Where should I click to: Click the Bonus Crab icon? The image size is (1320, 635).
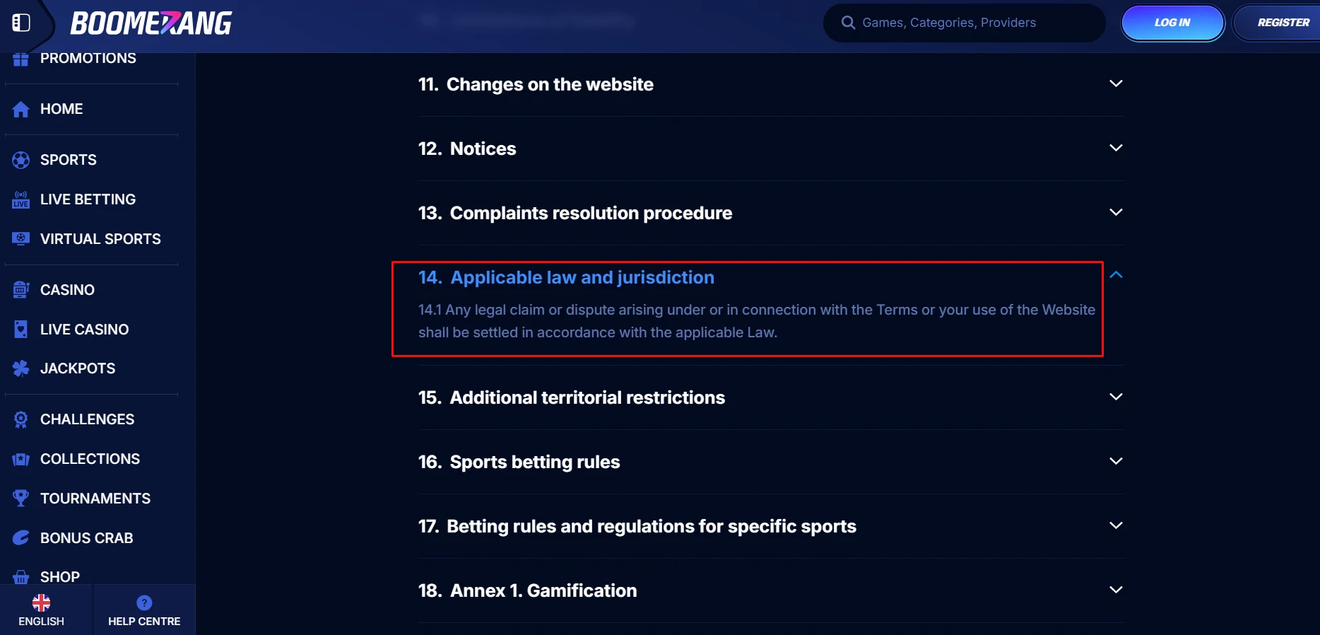pyautogui.click(x=21, y=538)
